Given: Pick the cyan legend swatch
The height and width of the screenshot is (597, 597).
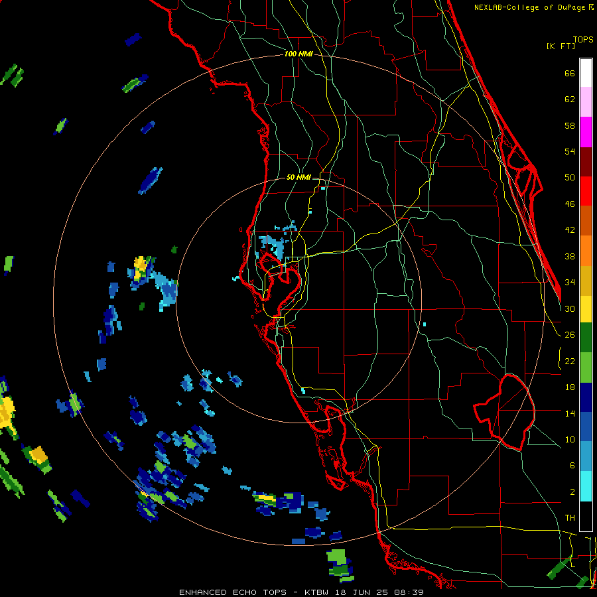Looking at the screenshot, I should pyautogui.click(x=586, y=486).
